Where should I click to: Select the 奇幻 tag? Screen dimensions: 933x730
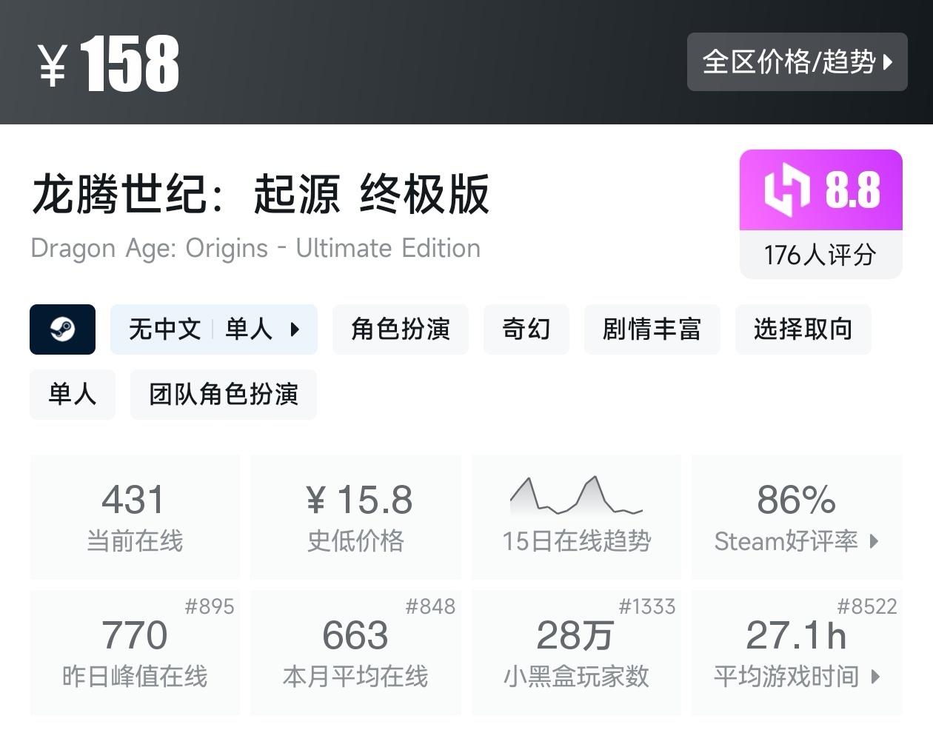click(x=526, y=329)
